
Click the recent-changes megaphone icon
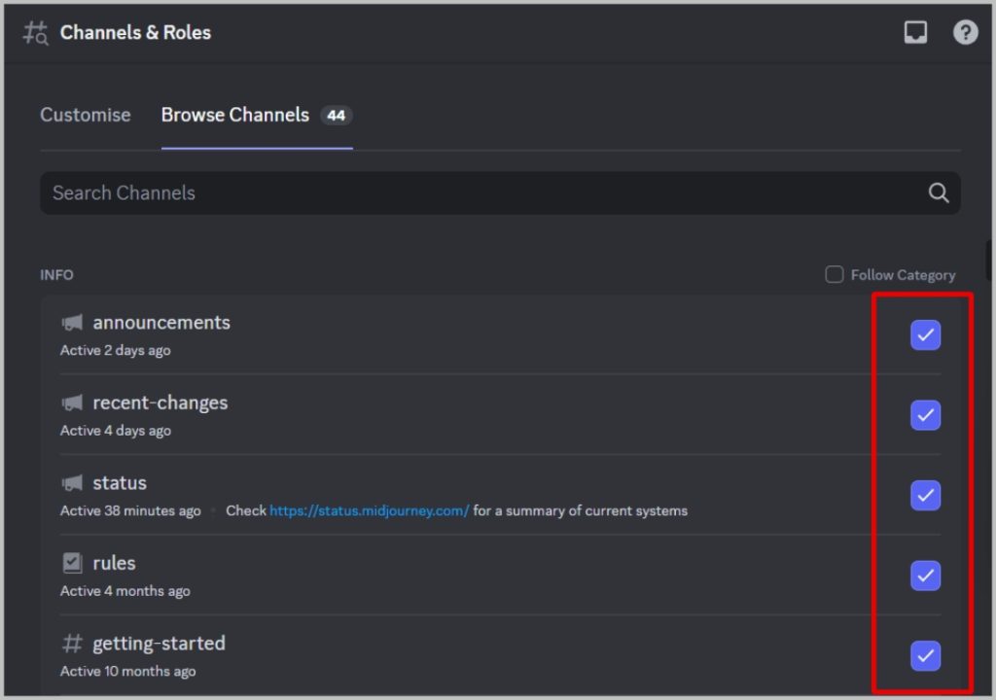72,402
